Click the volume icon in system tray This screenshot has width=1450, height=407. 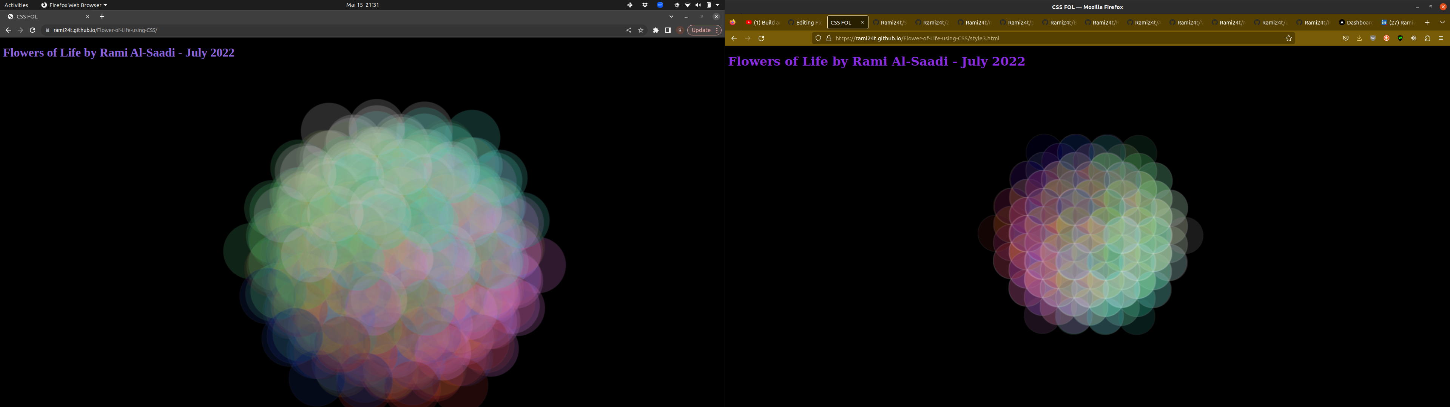698,5
